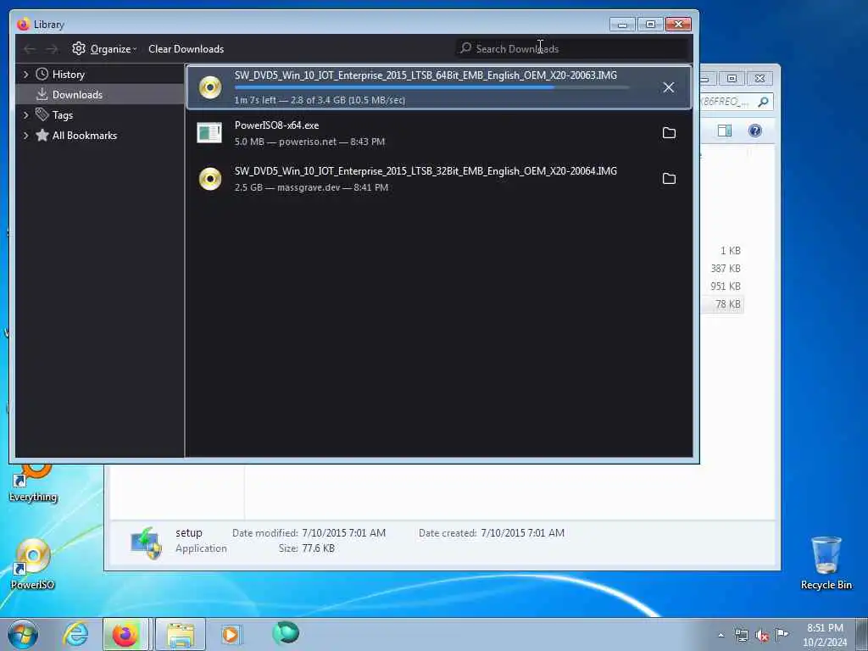The height and width of the screenshot is (651, 868).
Task: Select Tags in the sidebar
Action: (x=63, y=115)
